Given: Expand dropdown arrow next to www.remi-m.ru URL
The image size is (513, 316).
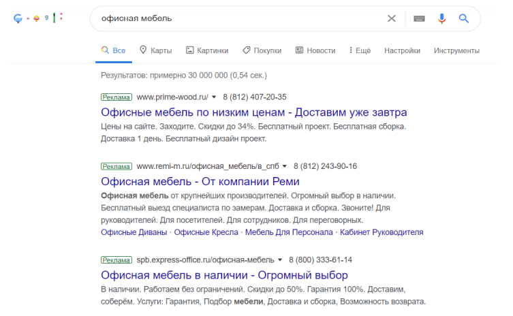Looking at the screenshot, I should point(285,166).
